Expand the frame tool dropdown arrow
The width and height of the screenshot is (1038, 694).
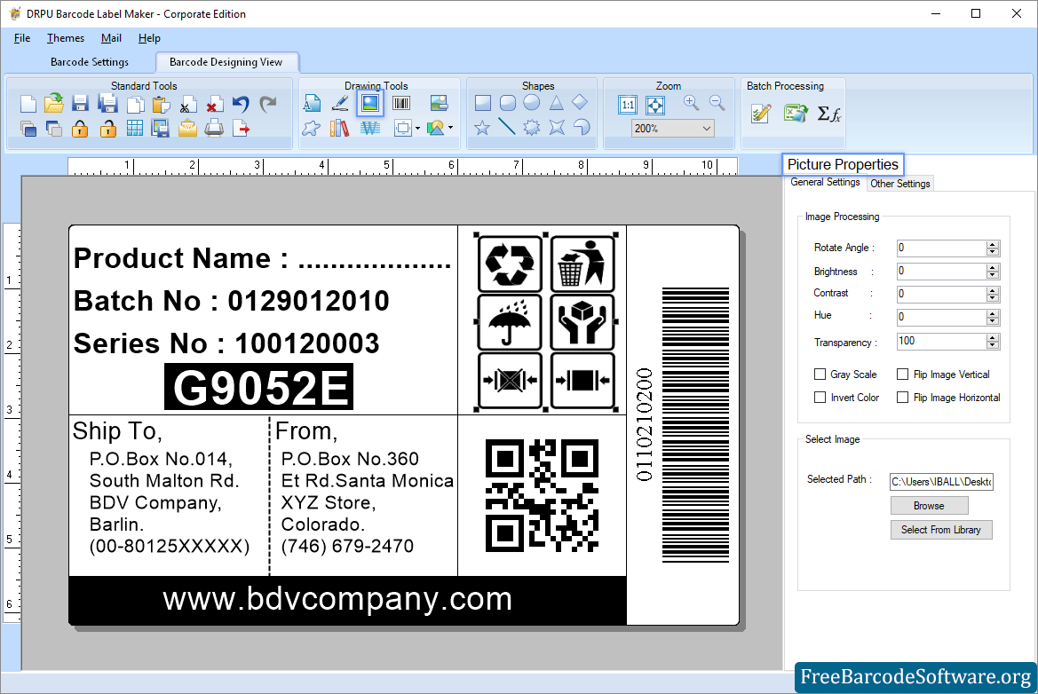click(417, 129)
